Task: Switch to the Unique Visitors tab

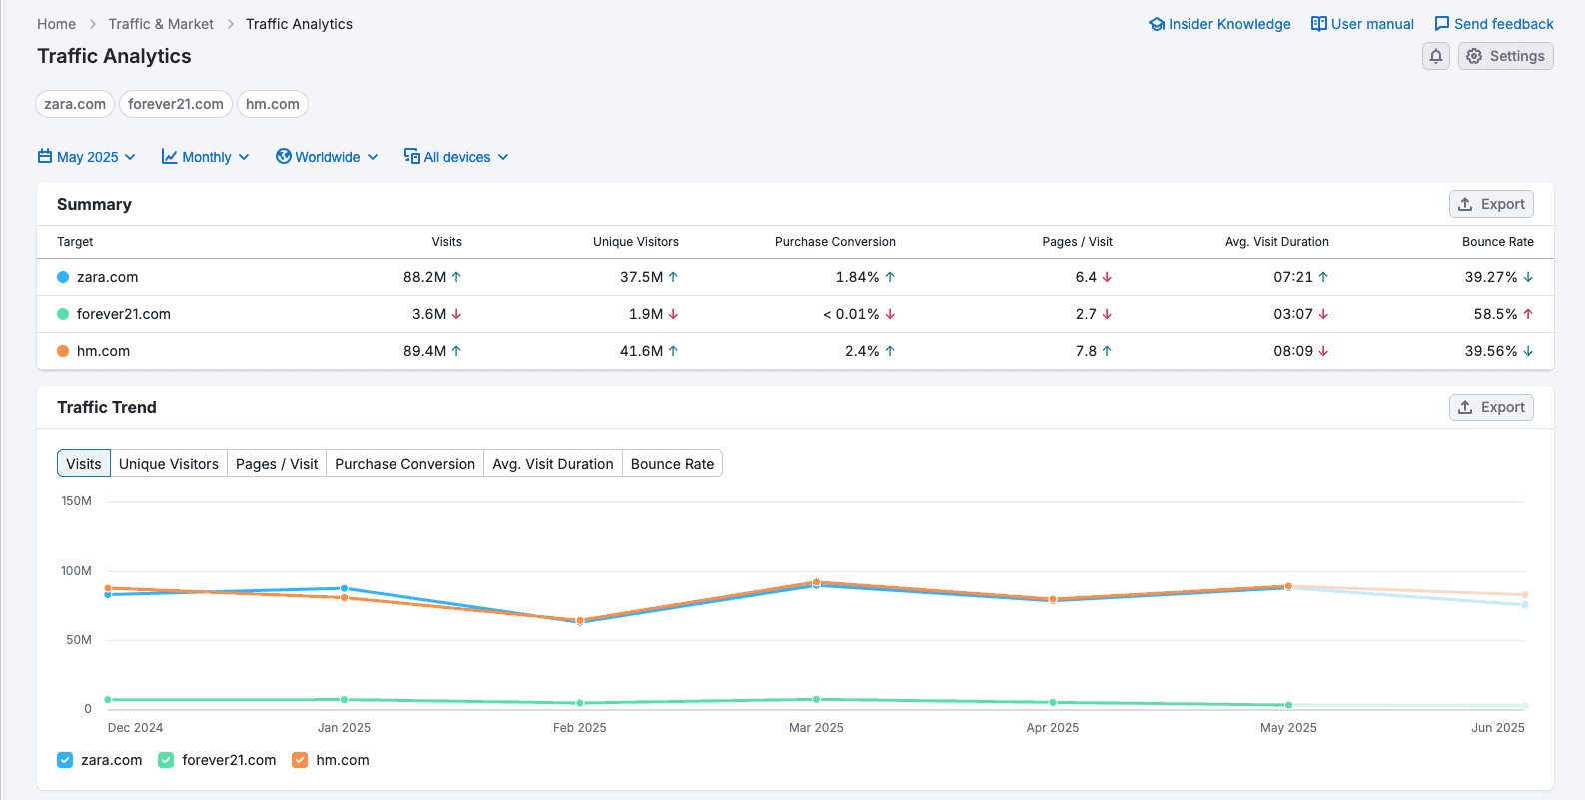Action: [169, 464]
